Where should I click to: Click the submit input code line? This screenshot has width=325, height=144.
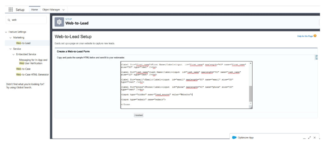(x=143, y=100)
